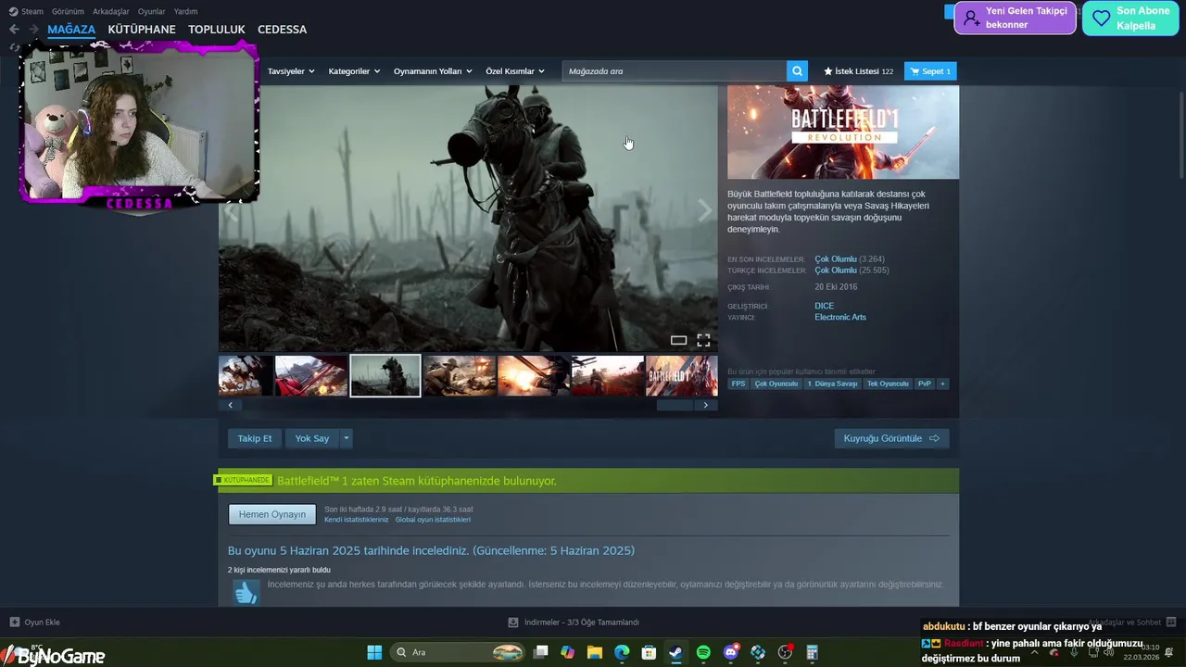This screenshot has width=1186, height=667.
Task: Open the Arkadaşlar menu
Action: point(111,11)
